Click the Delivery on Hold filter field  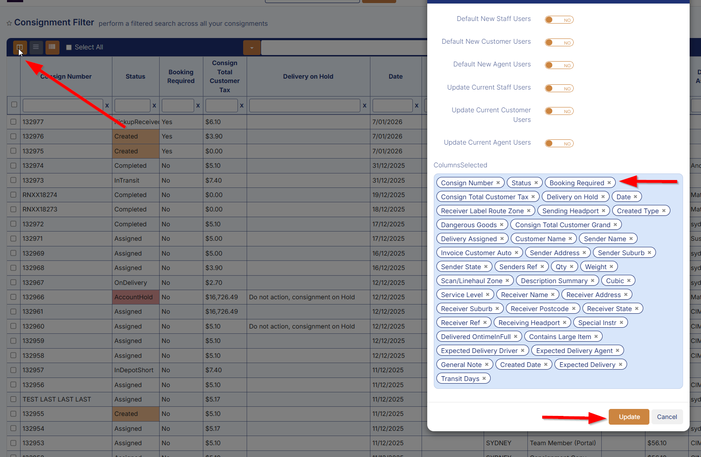tap(304, 105)
